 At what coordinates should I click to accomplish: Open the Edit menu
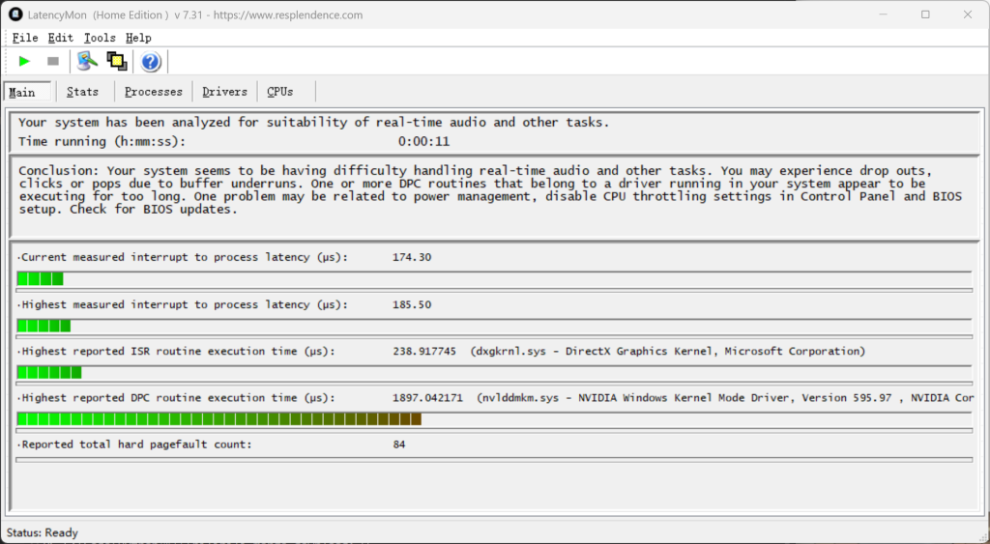[61, 38]
